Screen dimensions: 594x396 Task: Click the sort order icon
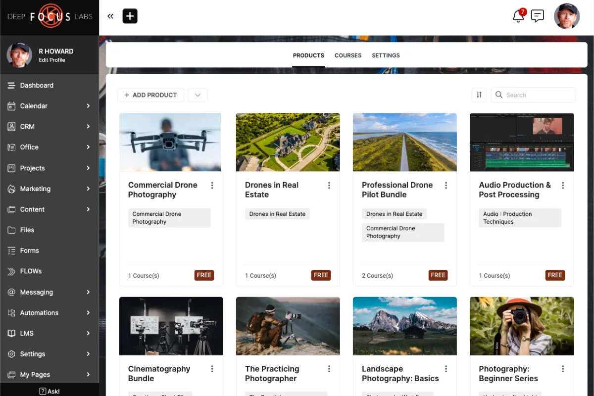click(479, 95)
